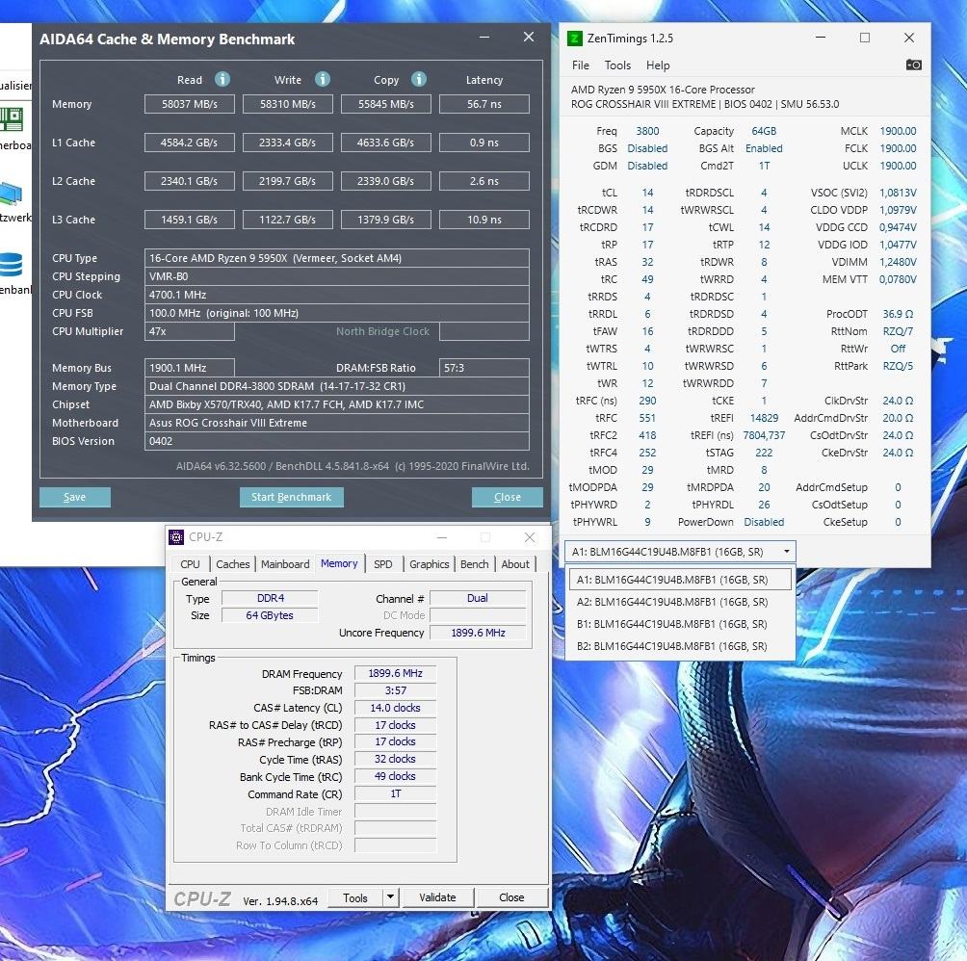Maximize the ZenTimings window
Viewport: 967px width, 961px height.
tap(865, 38)
